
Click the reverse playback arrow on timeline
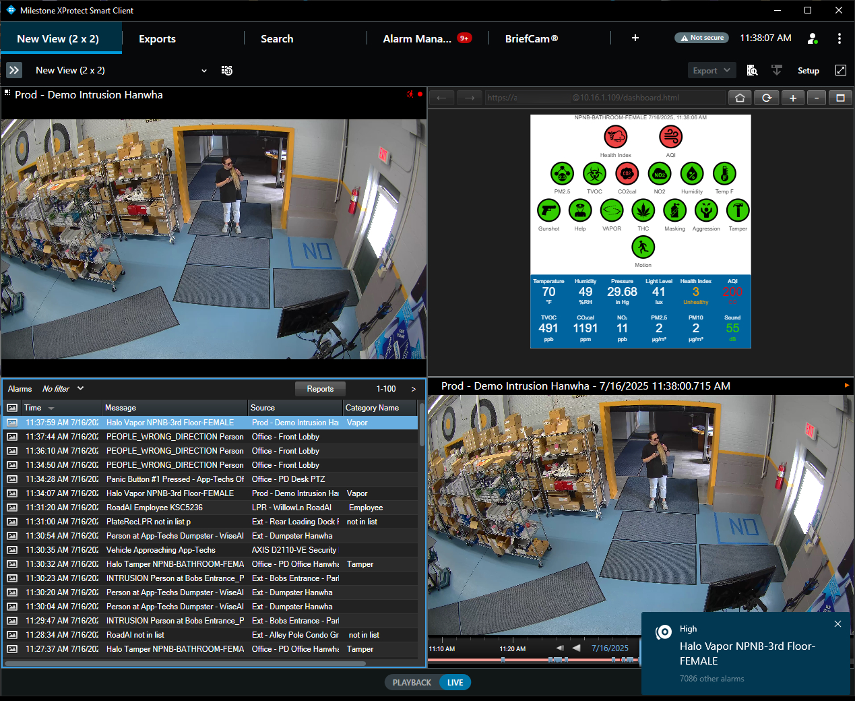click(576, 648)
